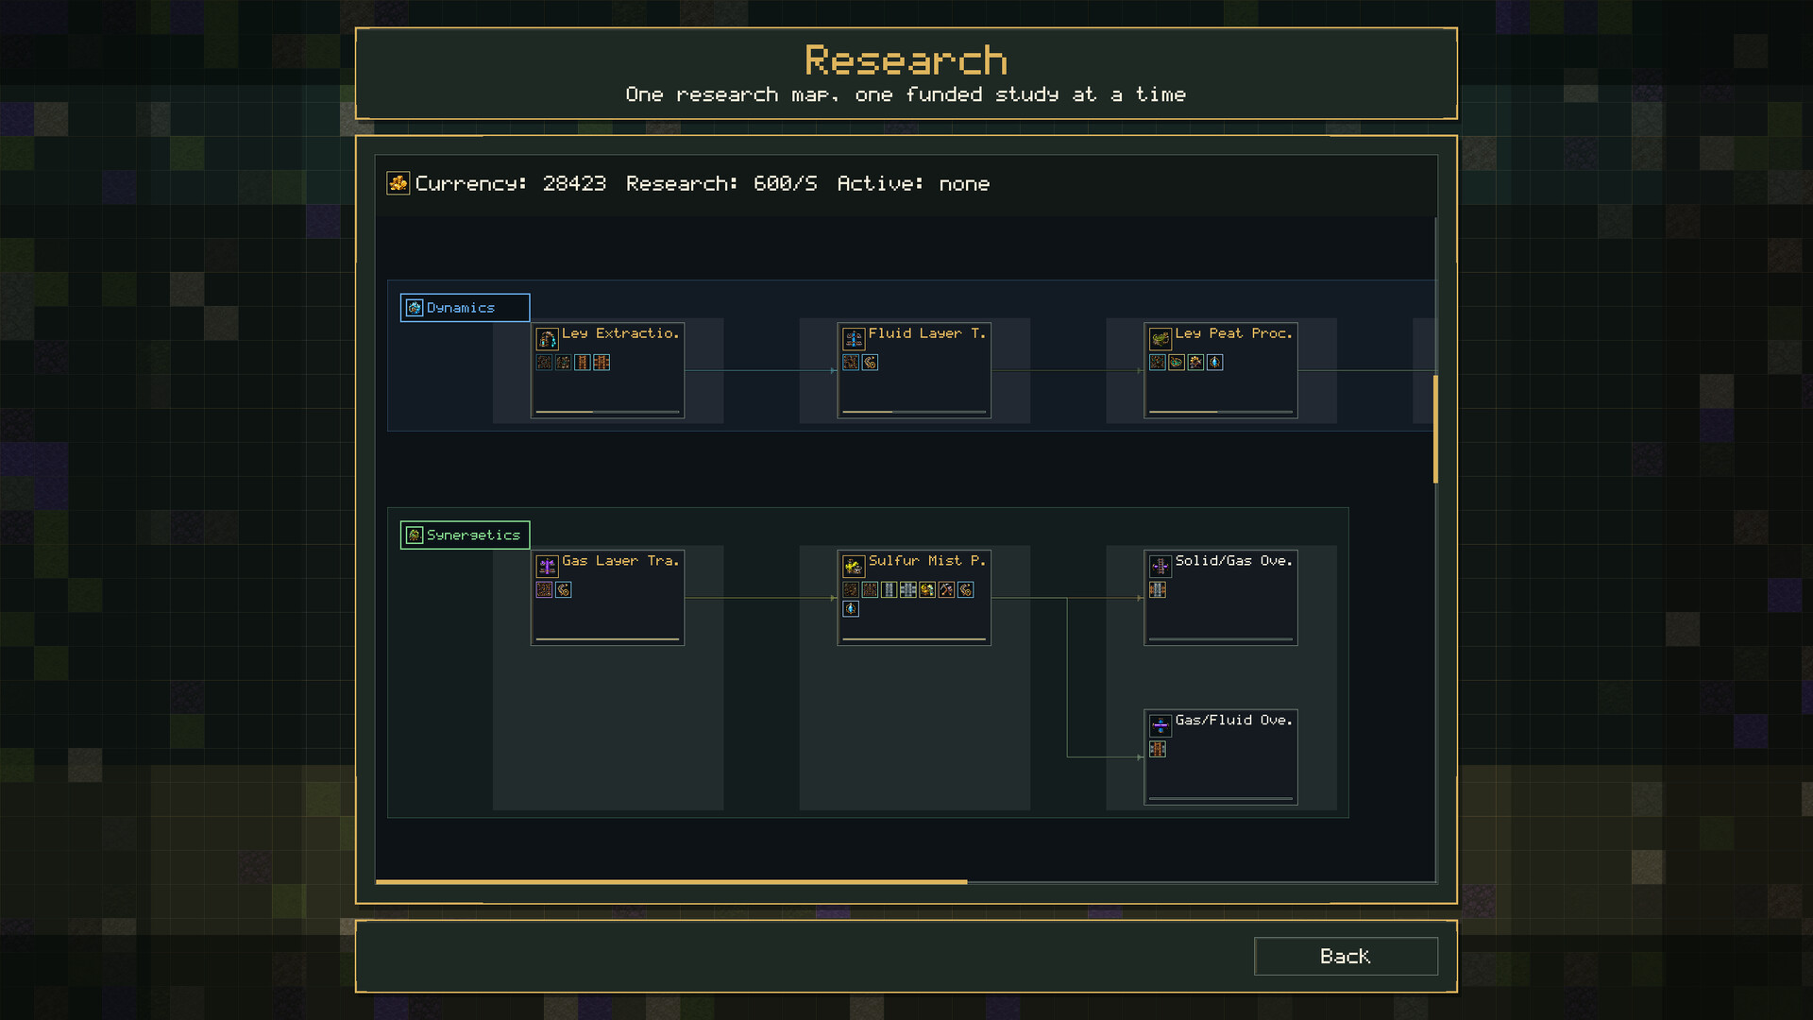Image resolution: width=1813 pixels, height=1020 pixels.
Task: Click the pickaxe icon in Sulfur Mist P.
Action: [946, 590]
